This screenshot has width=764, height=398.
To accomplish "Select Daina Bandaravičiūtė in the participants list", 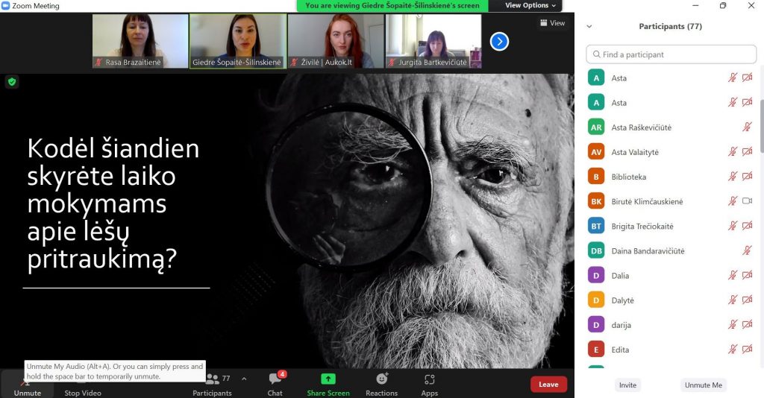I will [x=671, y=251].
